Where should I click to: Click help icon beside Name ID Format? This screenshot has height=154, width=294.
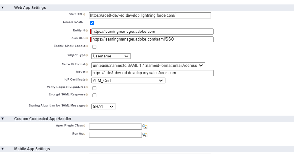tap(87, 64)
